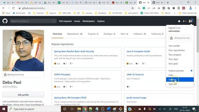Open JAVA-12-Features repository

click(x=135, y=75)
